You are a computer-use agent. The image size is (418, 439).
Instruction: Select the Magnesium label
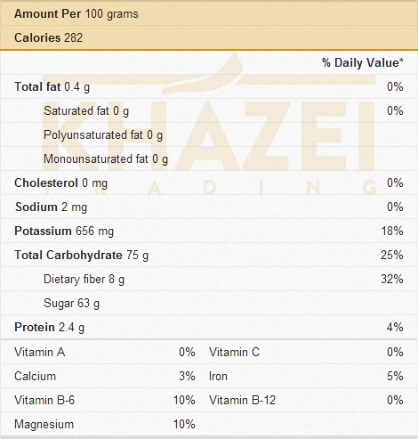pos(44,424)
